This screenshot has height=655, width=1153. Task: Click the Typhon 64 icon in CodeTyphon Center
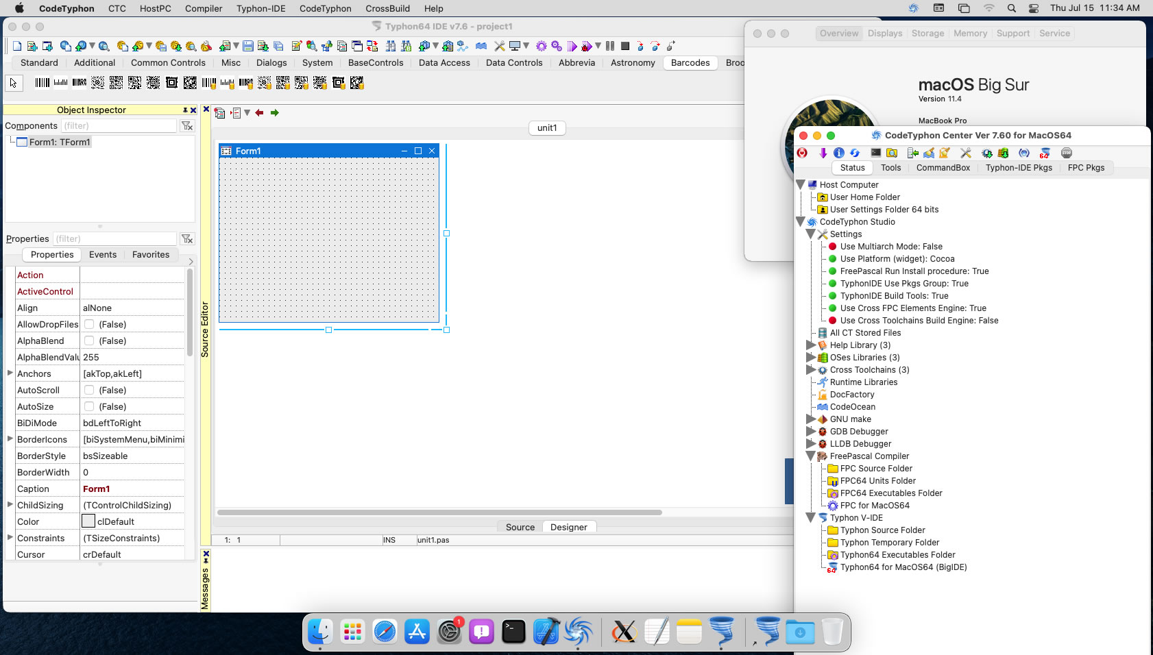[x=1045, y=153]
